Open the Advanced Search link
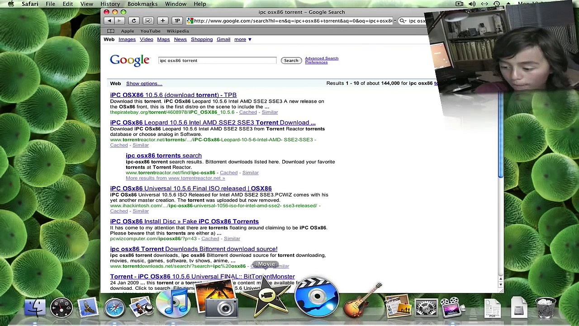The image size is (579, 326). coord(321,58)
